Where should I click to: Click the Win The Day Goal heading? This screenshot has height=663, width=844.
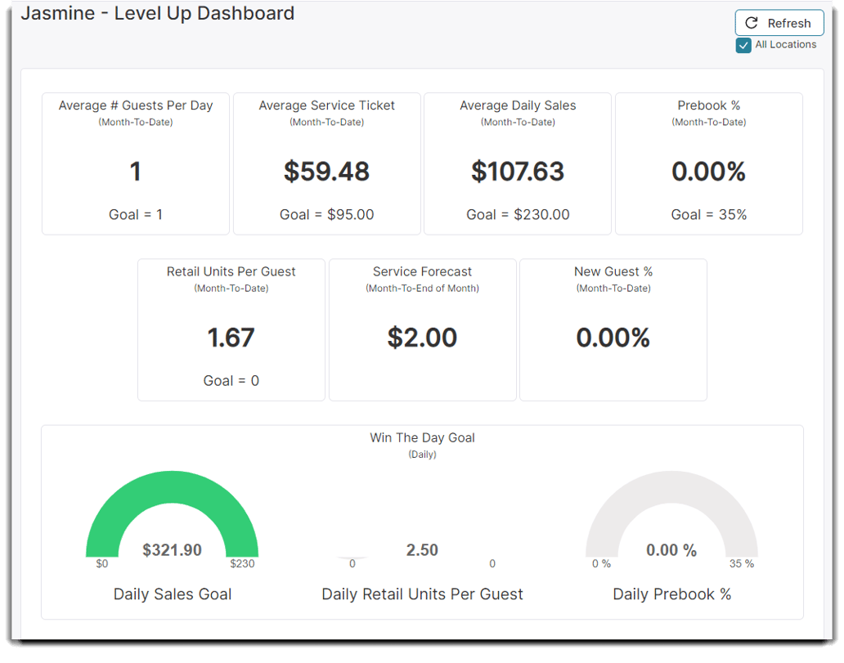pos(422,437)
